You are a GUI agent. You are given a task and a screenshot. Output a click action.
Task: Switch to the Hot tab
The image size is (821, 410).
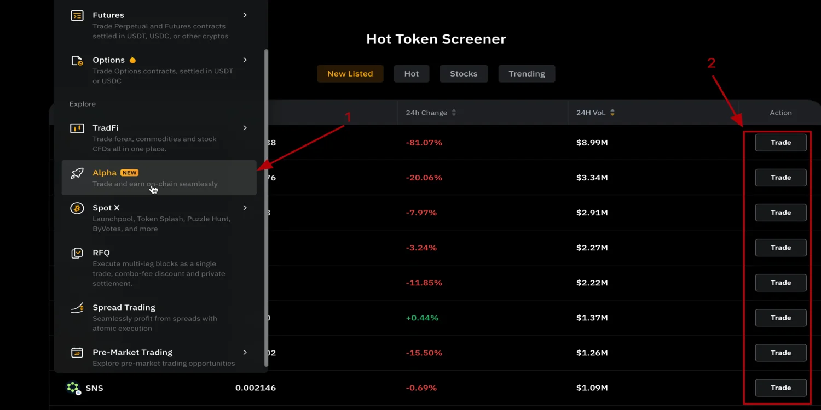tap(411, 74)
